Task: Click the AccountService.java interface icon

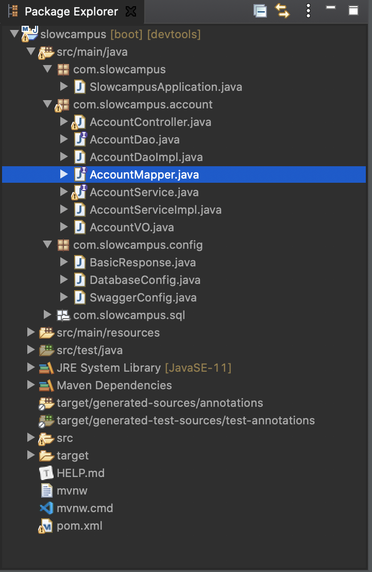Action: point(79,192)
